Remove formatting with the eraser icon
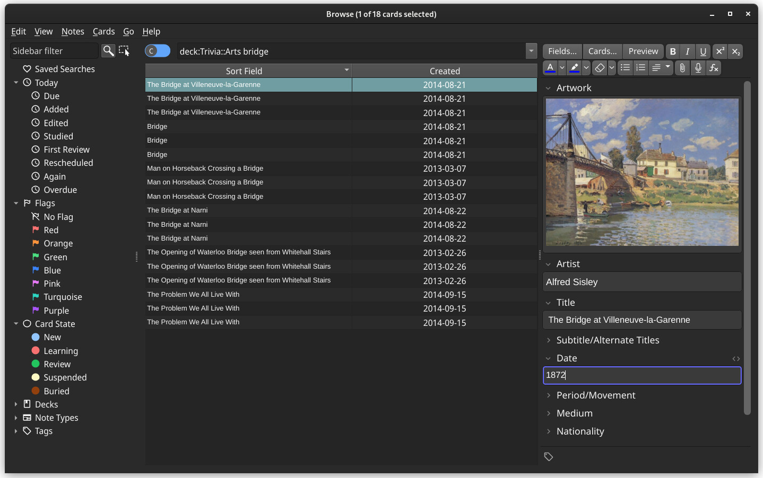 600,68
